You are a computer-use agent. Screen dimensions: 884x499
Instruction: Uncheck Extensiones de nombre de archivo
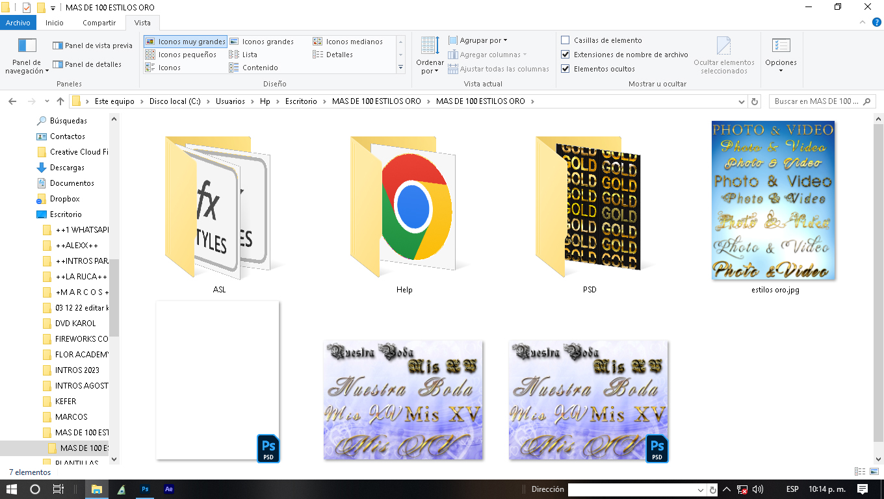coord(565,55)
